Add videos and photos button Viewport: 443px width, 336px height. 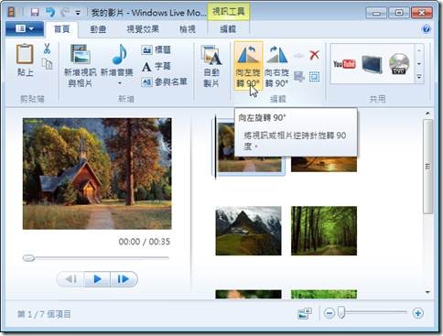tap(80, 65)
